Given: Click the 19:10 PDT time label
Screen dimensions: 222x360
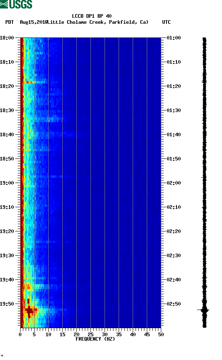Looking at the screenshot, I should (7, 207).
